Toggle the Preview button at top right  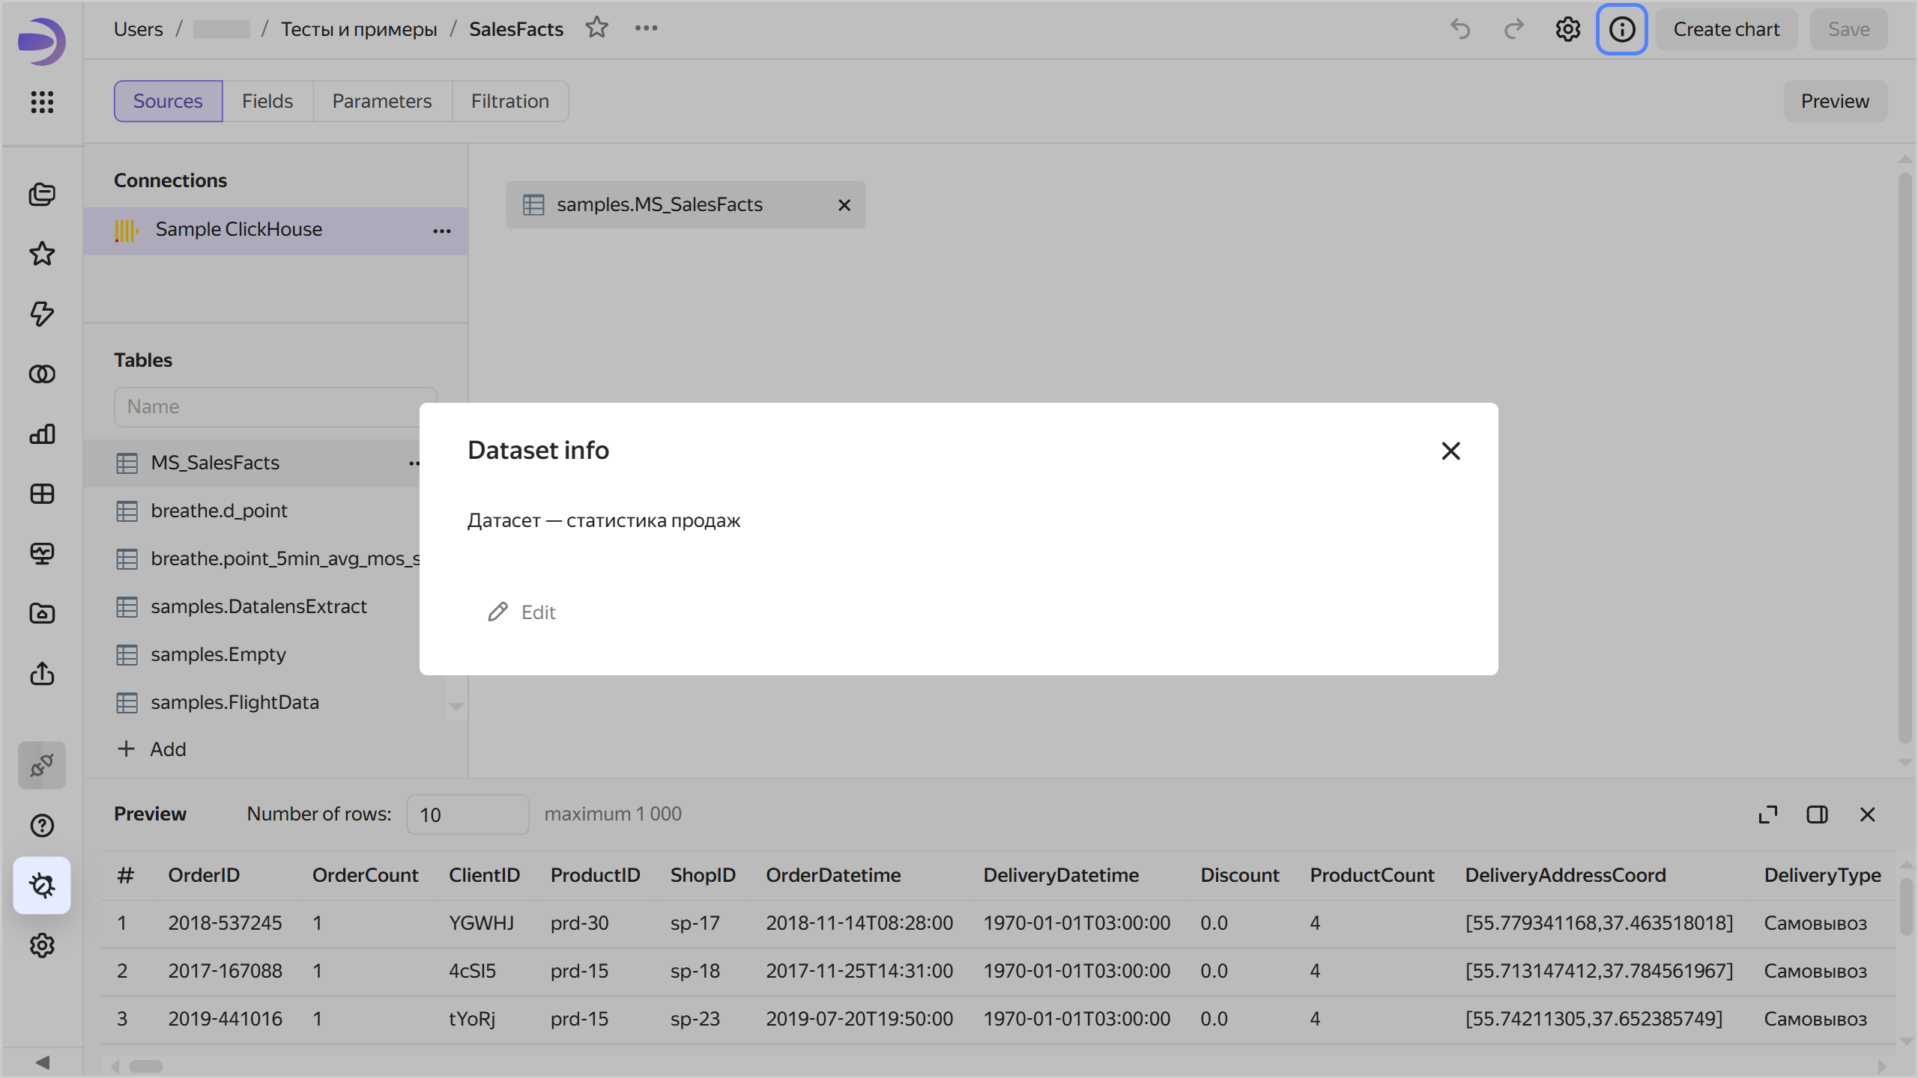(1834, 101)
